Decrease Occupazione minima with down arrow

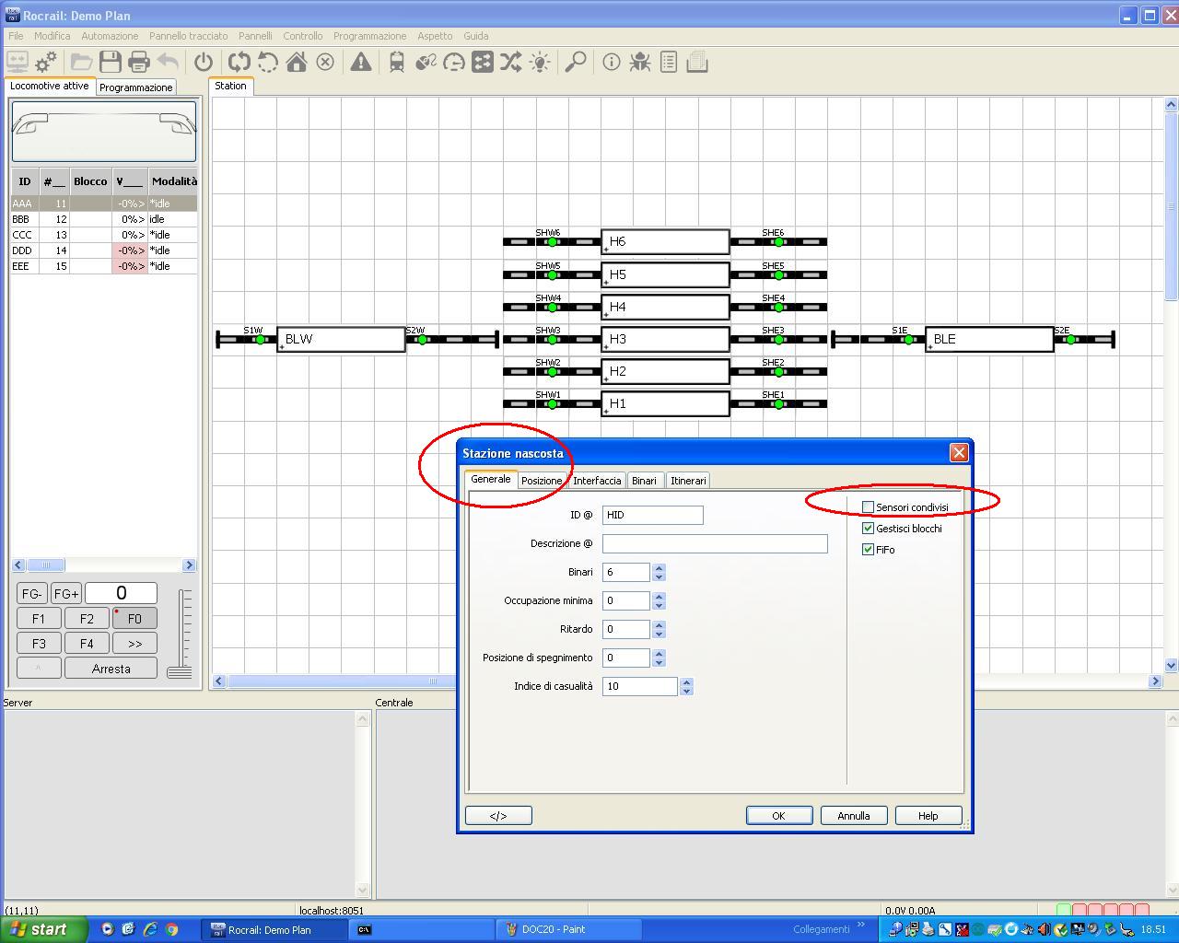(x=659, y=605)
